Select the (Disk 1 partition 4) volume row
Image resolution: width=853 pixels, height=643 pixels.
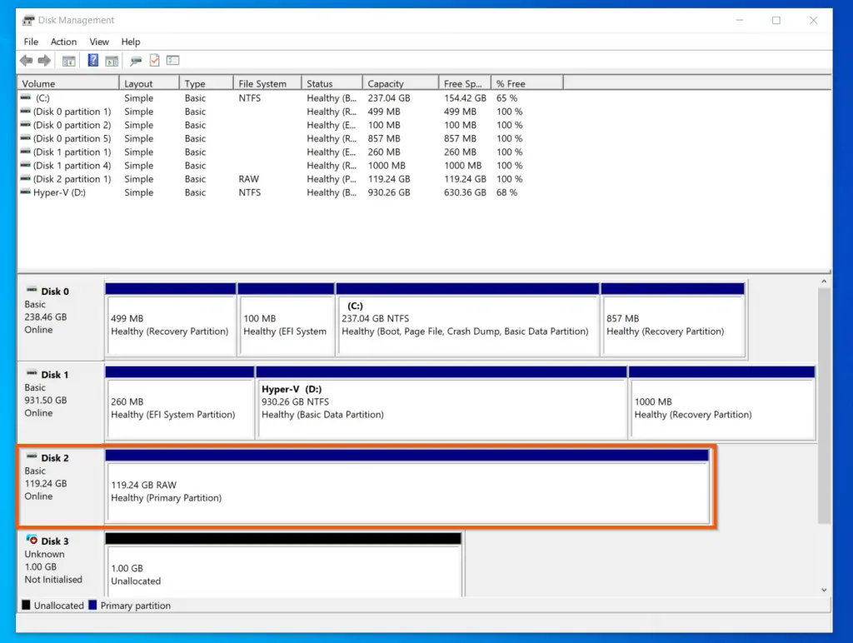pyautogui.click(x=291, y=166)
